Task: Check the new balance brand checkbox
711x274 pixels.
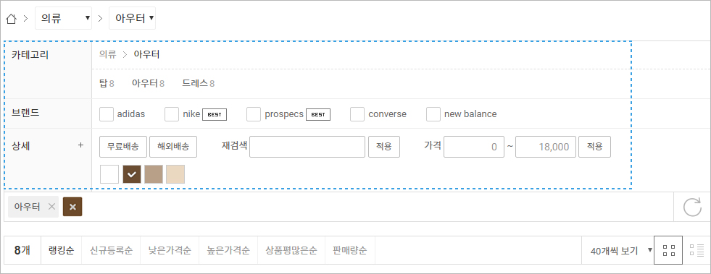Action: 433,114
